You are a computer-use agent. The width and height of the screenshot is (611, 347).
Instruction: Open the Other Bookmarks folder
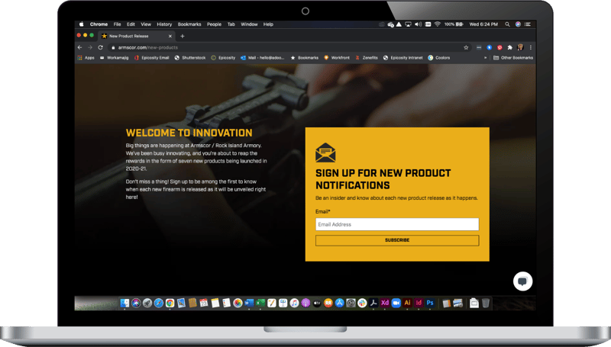click(513, 57)
